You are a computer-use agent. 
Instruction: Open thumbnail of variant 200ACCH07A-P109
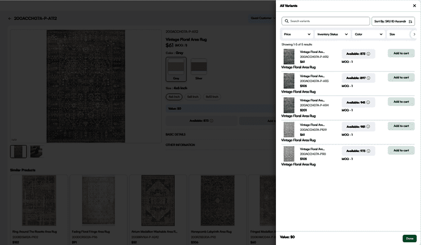289,129
